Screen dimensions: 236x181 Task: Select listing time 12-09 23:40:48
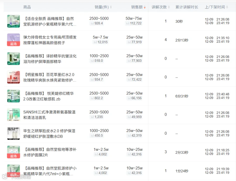pyautogui.click(x=217, y=94)
